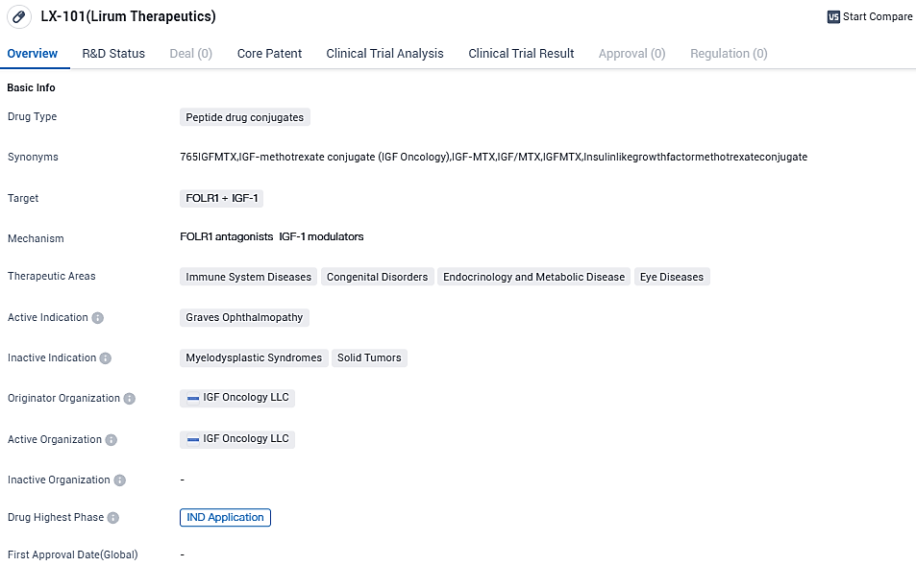Click the Start Compare VS icon
916x566 pixels.
click(x=832, y=17)
